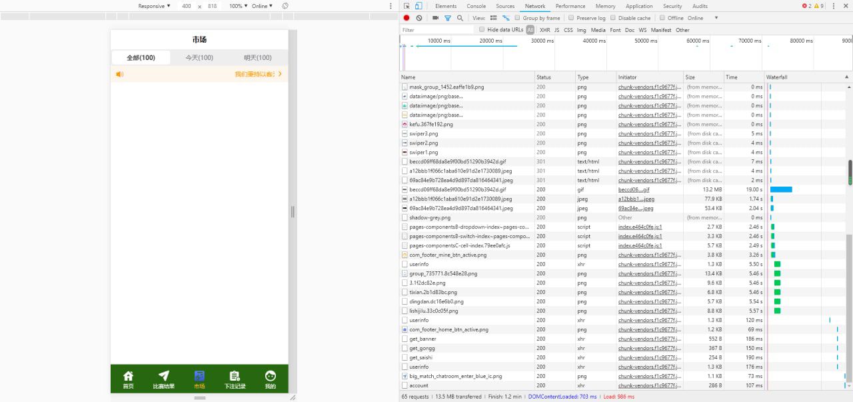Enable the Preserve log checkbox
The width and height of the screenshot is (853, 402).
click(x=571, y=18)
